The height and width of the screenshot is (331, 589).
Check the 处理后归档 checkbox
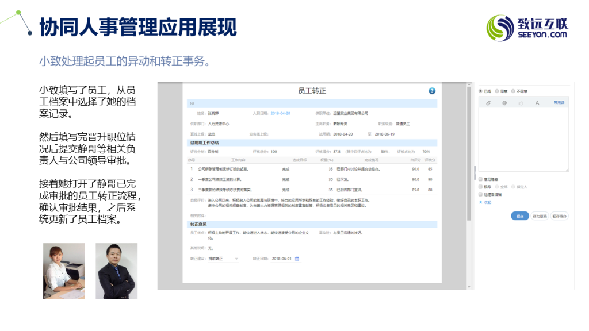pos(481,194)
